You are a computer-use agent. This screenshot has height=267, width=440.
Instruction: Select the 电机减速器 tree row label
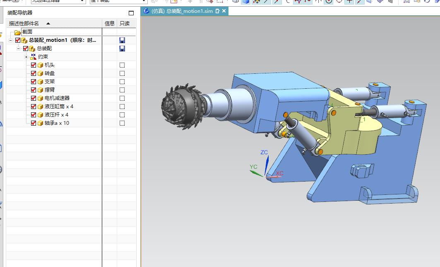point(57,98)
